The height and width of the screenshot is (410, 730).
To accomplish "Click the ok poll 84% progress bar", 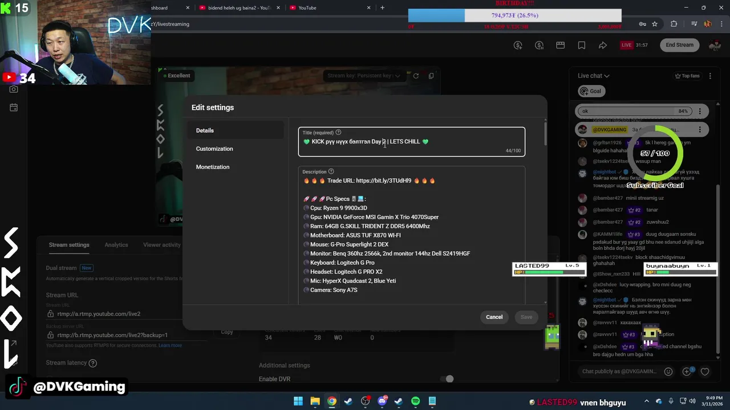I will pos(634,111).
